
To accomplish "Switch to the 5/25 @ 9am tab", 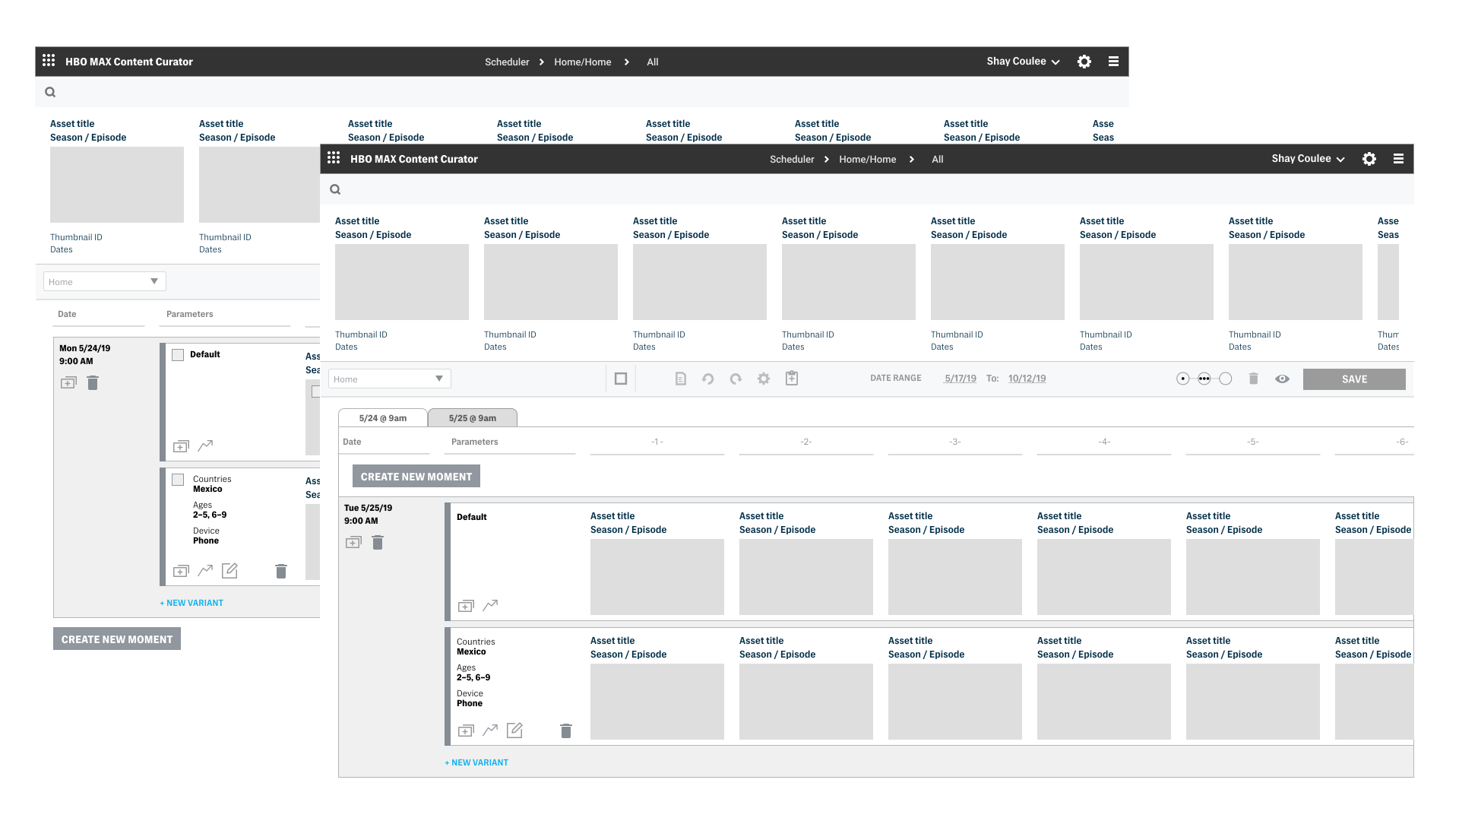I will coord(473,418).
